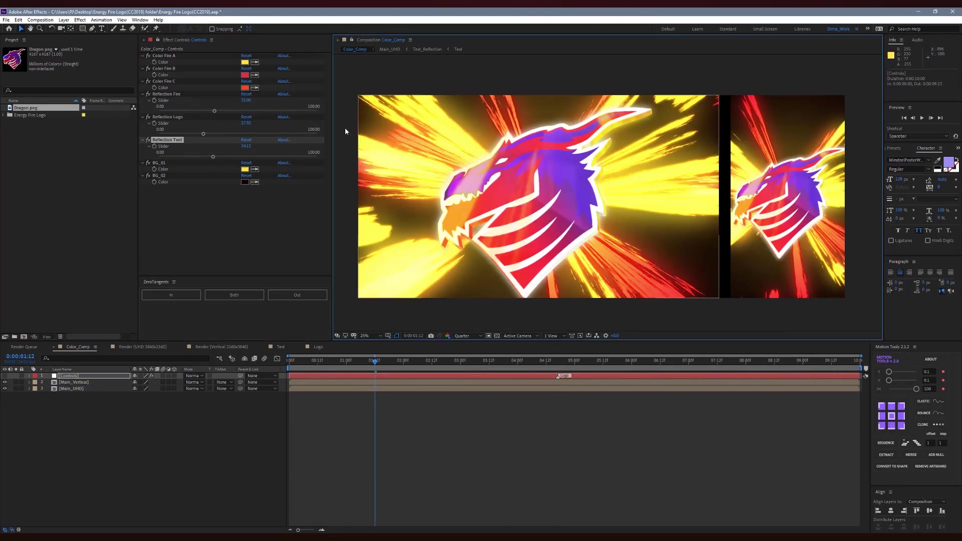This screenshot has width=962, height=541.
Task: Open the MinstrelPosterW font family dropdown
Action: tap(909, 160)
